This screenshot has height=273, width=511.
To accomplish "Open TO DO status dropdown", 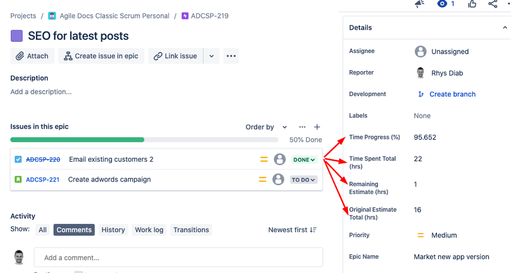I will coord(303,180).
